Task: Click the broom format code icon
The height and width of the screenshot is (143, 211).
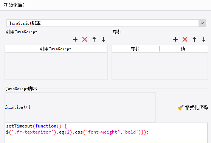Action: 180,107
